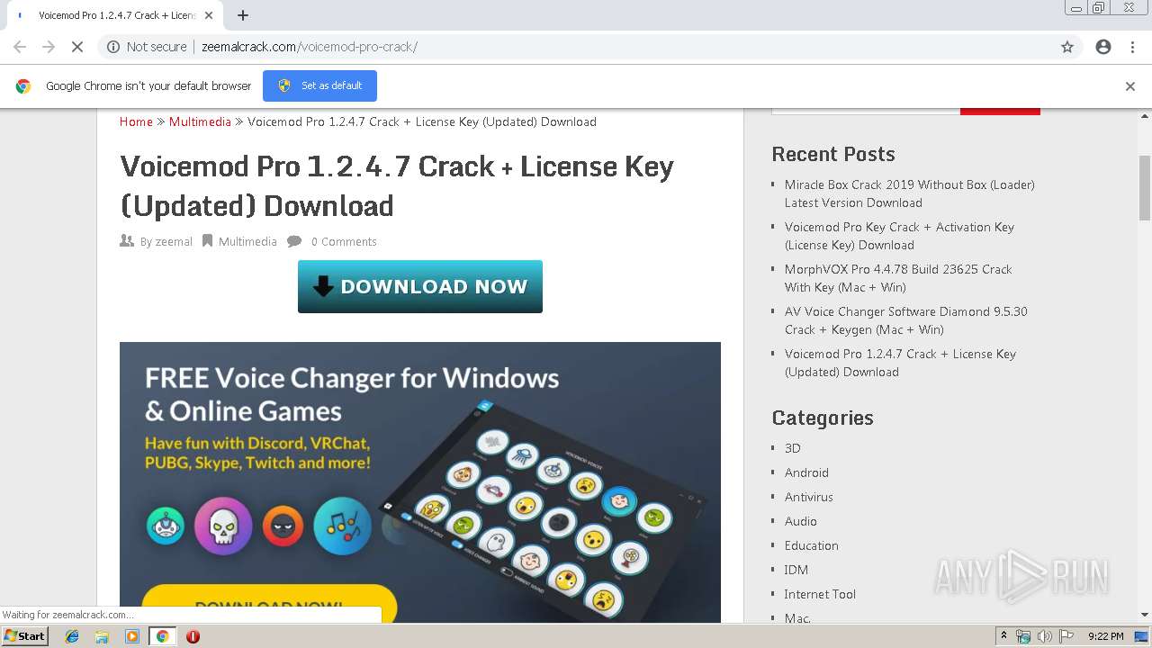Click the Chrome taskbar icon
This screenshot has height=648, width=1152.
point(162,636)
